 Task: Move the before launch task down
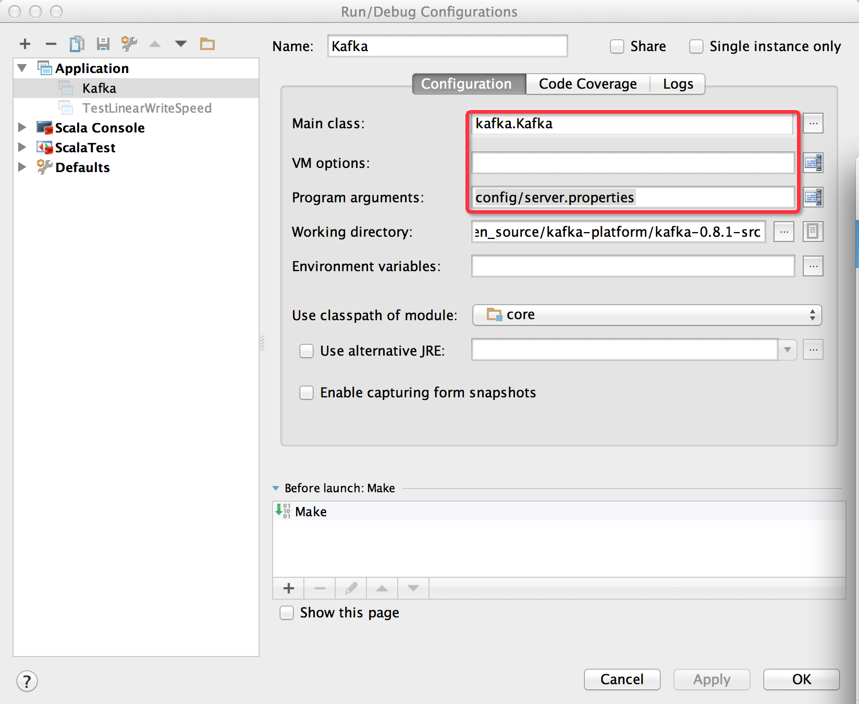point(413,588)
